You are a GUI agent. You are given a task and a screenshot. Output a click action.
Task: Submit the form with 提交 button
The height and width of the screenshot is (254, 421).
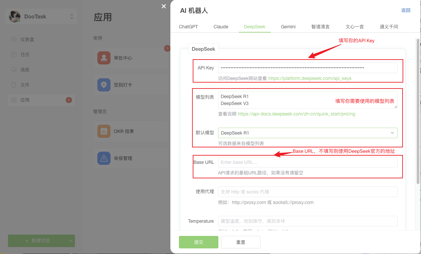(199, 242)
